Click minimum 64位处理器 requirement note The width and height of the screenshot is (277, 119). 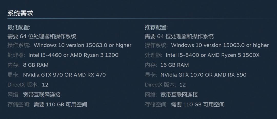click(x=42, y=36)
